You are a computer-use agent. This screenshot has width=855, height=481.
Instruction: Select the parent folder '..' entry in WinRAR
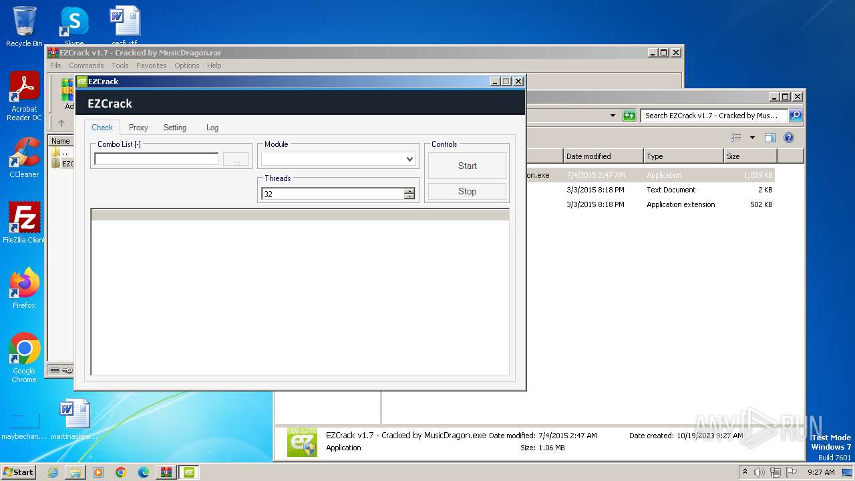63,152
